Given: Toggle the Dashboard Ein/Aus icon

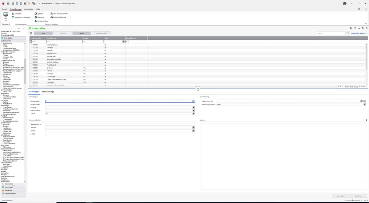Looking at the screenshot, I should point(6,17).
